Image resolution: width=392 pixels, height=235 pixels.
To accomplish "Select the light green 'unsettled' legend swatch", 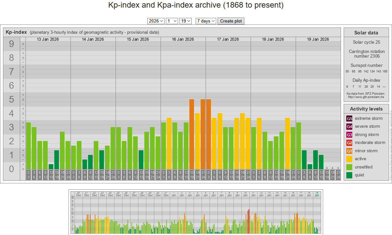I will tap(349, 167).
